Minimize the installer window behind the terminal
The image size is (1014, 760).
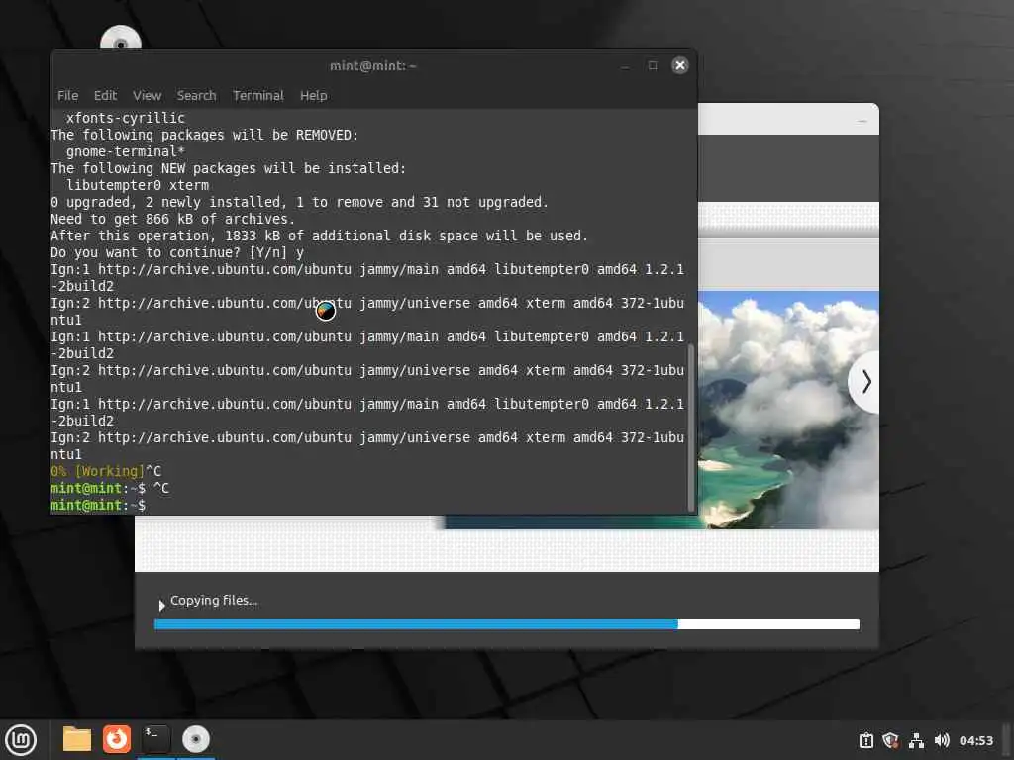(862, 120)
